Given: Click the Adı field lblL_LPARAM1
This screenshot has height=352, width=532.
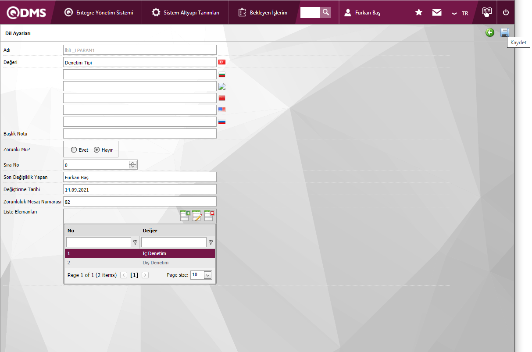Looking at the screenshot, I should pos(140,50).
